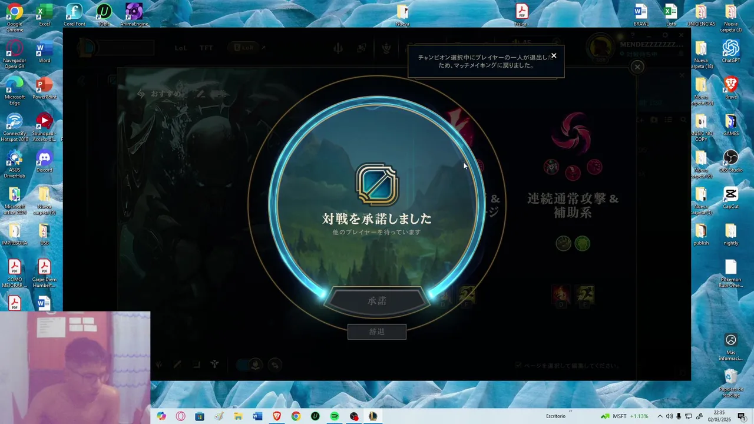Open the Fisica PDF on desktop
The height and width of the screenshot is (424, 754).
click(x=521, y=15)
